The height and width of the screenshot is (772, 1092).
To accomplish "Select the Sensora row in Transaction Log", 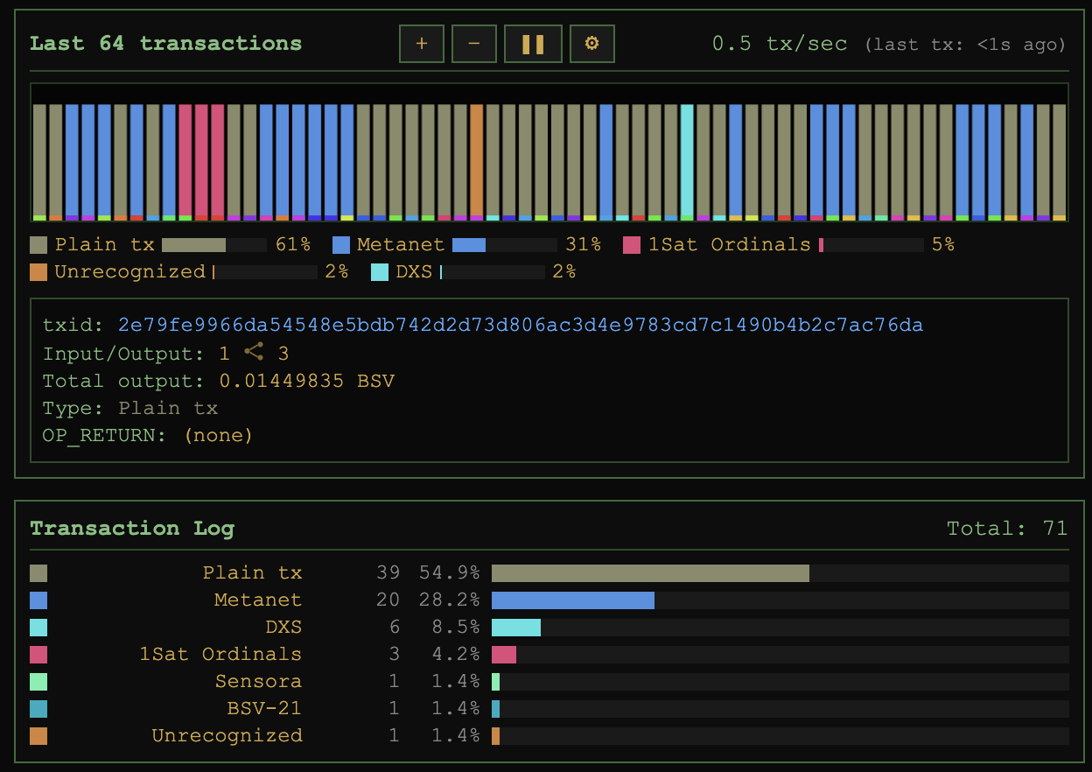I will [549, 682].
